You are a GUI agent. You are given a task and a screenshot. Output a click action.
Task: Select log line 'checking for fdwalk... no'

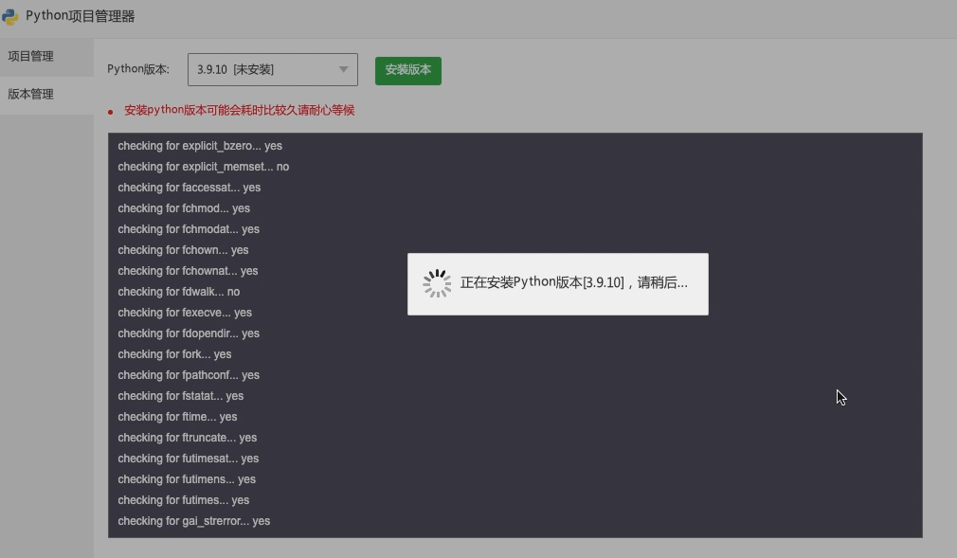(x=179, y=292)
